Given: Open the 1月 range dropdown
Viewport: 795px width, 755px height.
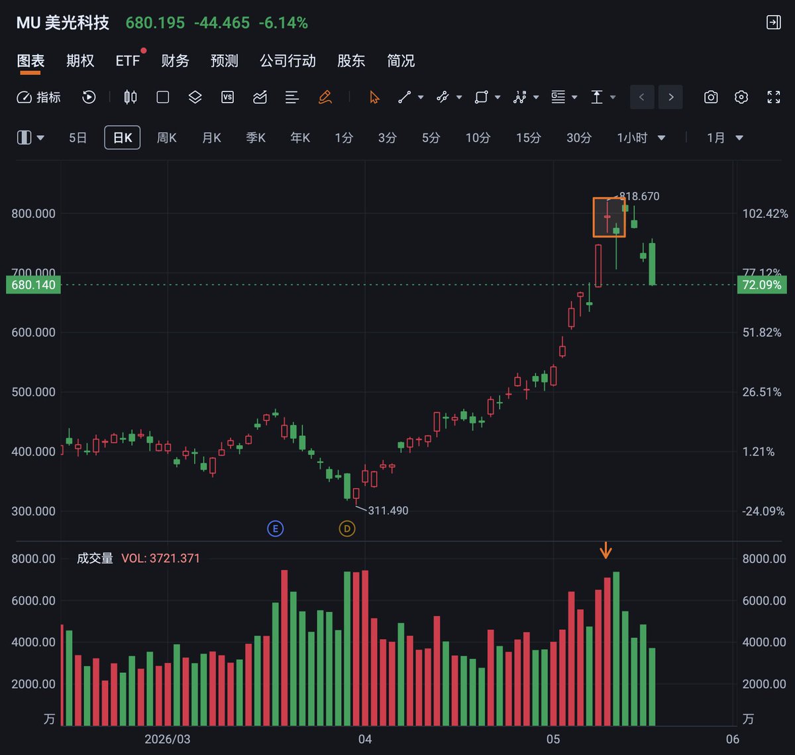Looking at the screenshot, I should [x=725, y=138].
